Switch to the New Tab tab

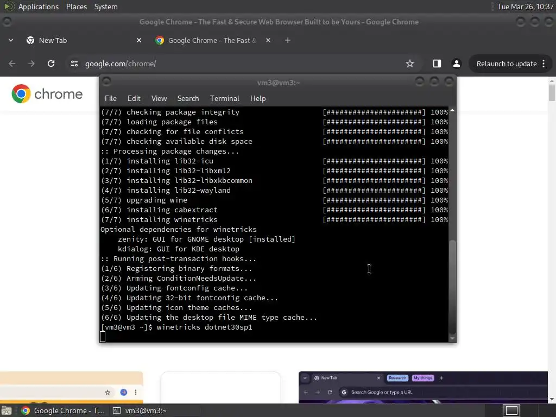[x=83, y=40]
